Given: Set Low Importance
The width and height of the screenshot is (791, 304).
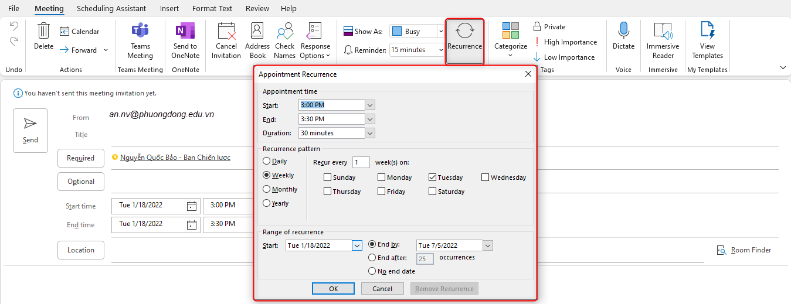Looking at the screenshot, I should pyautogui.click(x=563, y=57).
